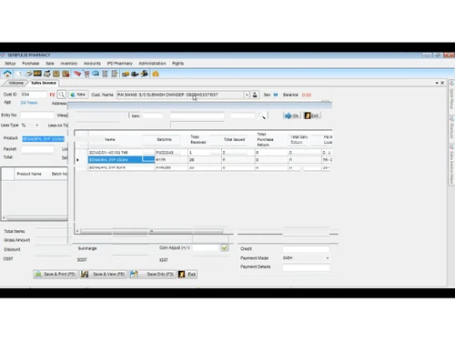Click the Total Issued column header
455x341 pixels.
point(234,139)
